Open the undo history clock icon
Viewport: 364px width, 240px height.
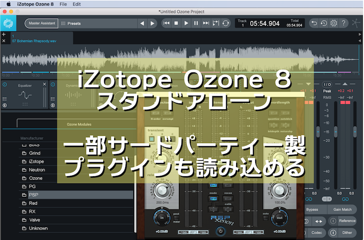point(324,23)
